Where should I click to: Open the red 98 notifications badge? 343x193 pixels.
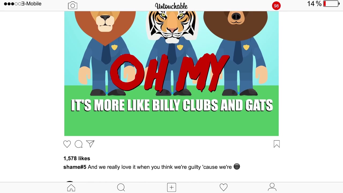pyautogui.click(x=276, y=6)
